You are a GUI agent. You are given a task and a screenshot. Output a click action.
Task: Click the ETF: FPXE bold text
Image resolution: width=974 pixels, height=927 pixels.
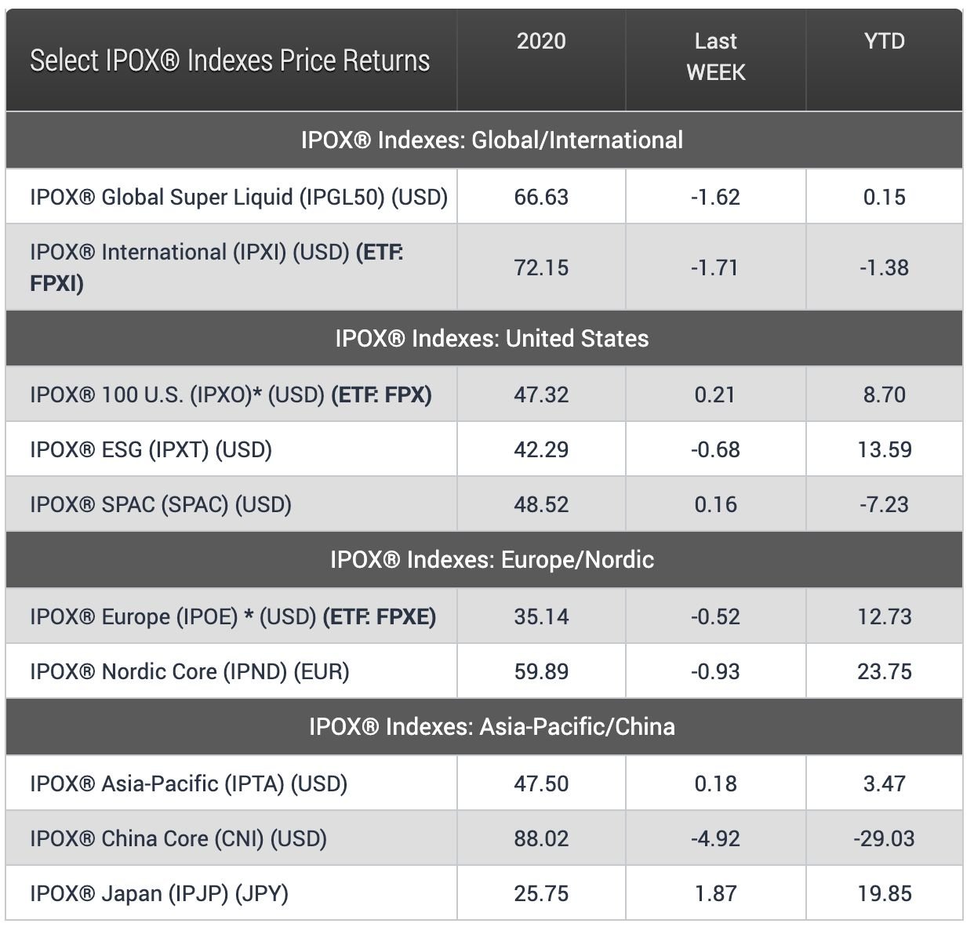point(380,616)
